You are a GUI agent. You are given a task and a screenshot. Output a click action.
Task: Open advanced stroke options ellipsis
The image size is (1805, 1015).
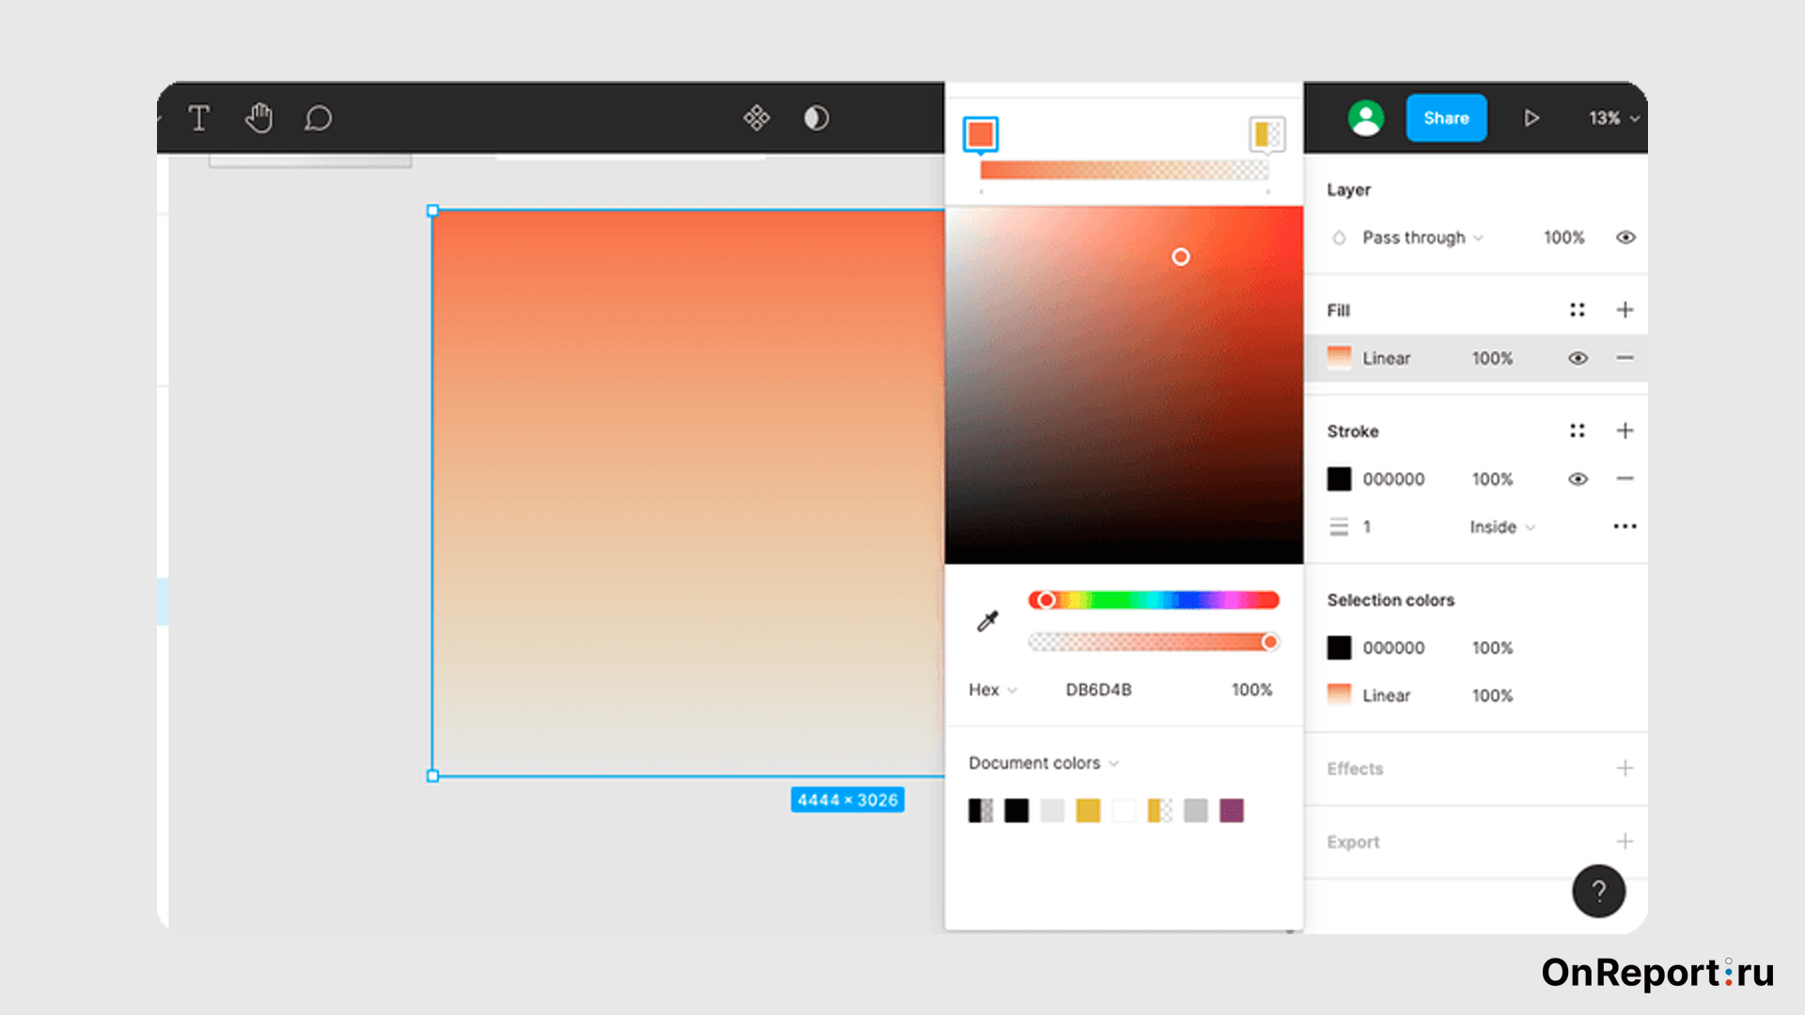(1624, 526)
